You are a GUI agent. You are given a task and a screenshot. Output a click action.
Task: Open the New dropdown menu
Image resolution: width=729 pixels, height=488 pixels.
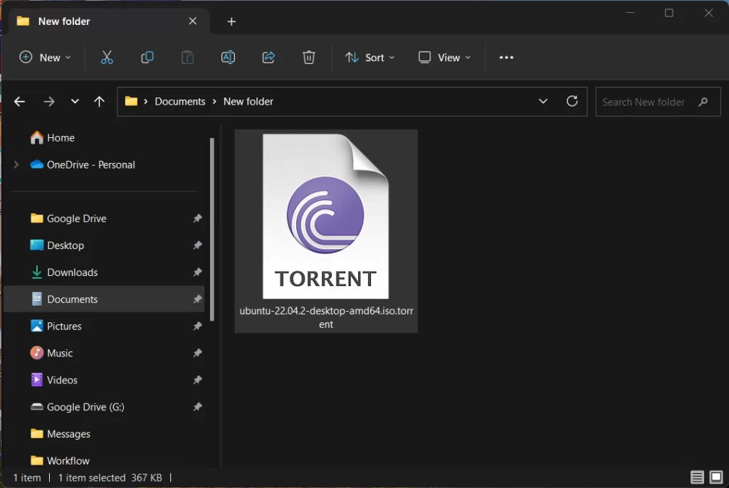point(45,57)
